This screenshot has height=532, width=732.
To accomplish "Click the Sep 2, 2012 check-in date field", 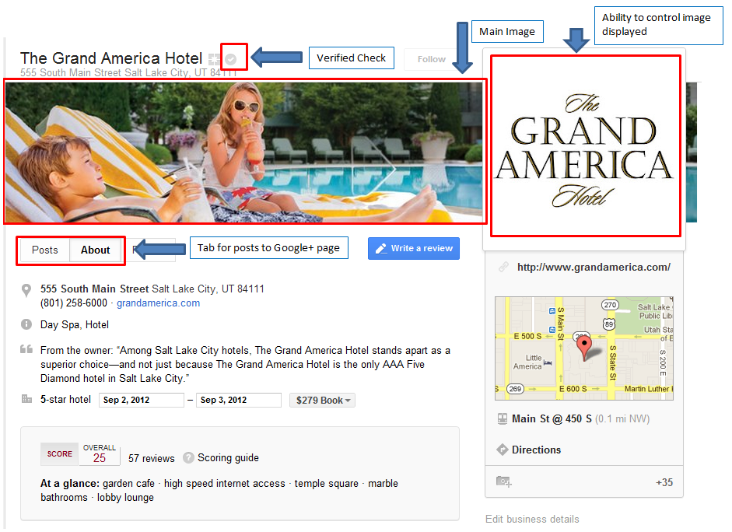I will pos(142,401).
